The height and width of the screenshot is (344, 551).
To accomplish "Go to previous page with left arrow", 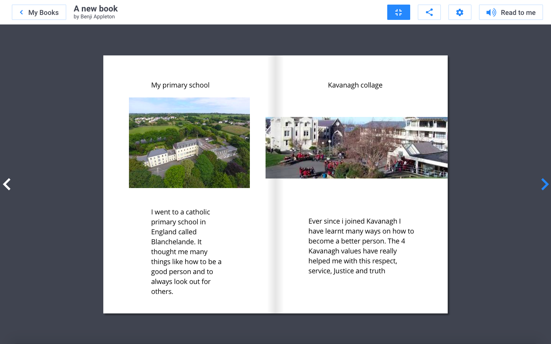I will (7, 184).
